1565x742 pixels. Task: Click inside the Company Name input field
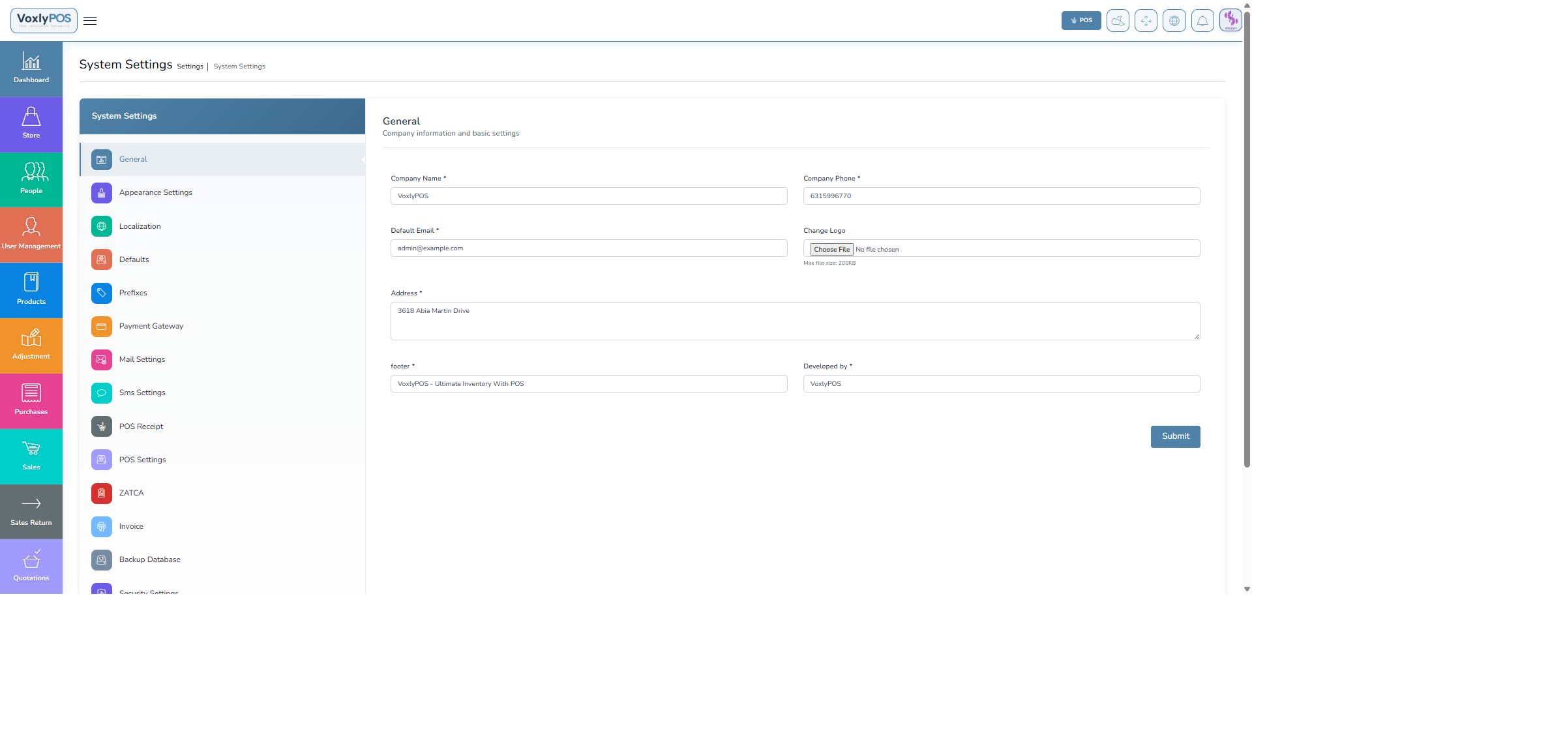tap(588, 196)
